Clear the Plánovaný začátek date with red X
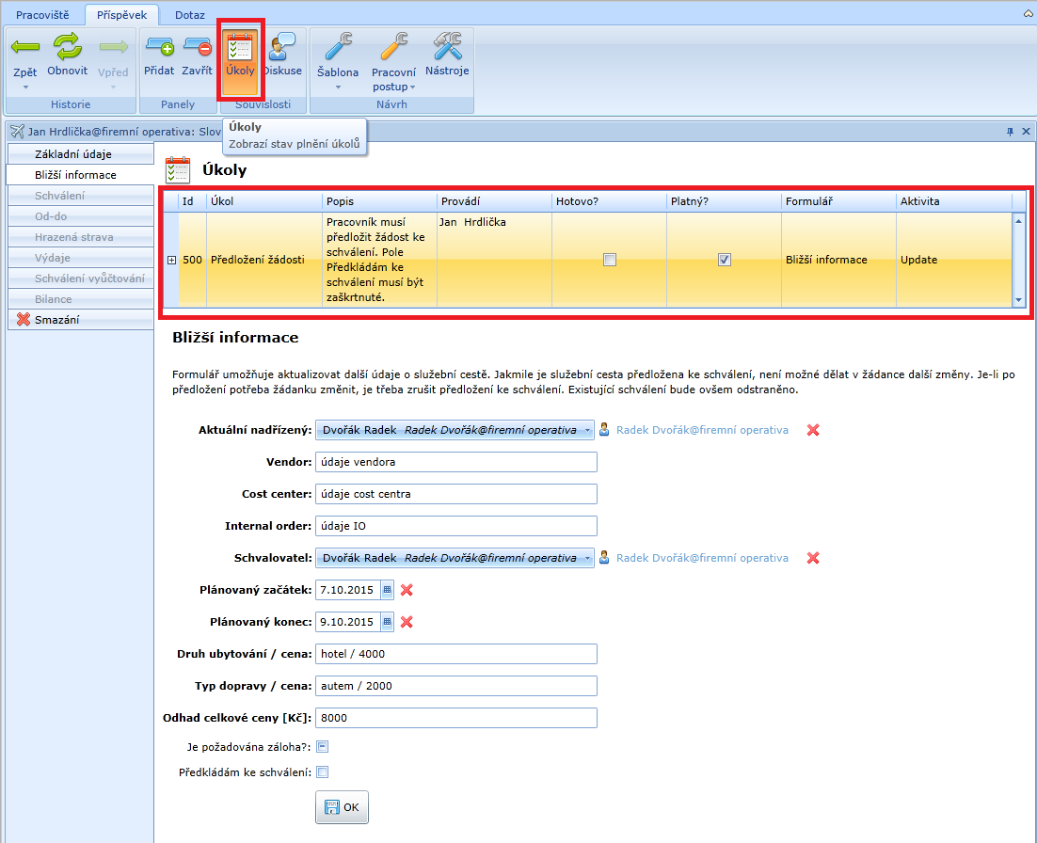This screenshot has height=843, width=1037. (407, 590)
